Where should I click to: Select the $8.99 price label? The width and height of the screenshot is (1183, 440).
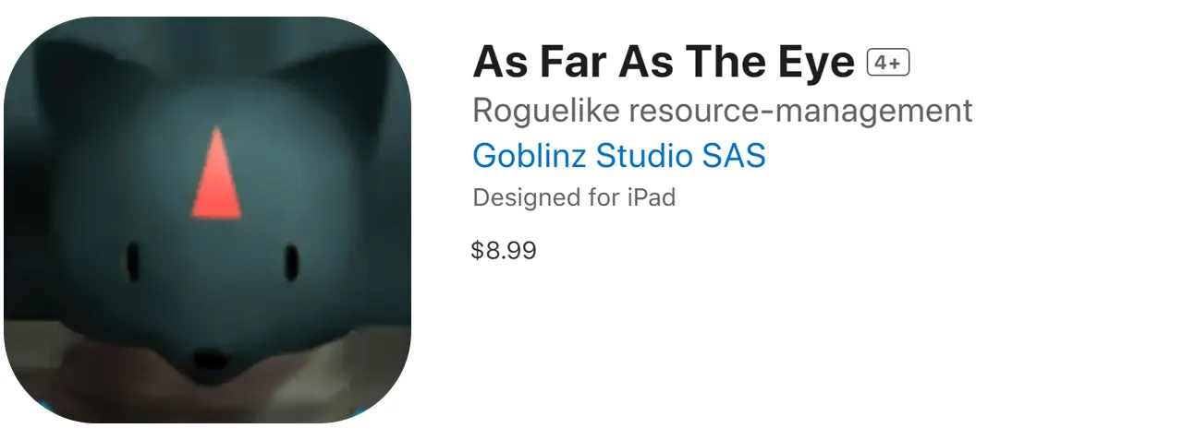click(x=504, y=250)
